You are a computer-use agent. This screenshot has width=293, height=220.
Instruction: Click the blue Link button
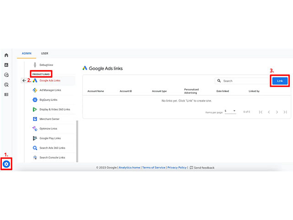click(x=280, y=81)
